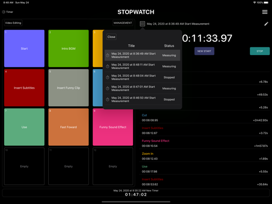Click the running stopwatch time display
The height and width of the screenshot is (204, 272).
(x=207, y=38)
